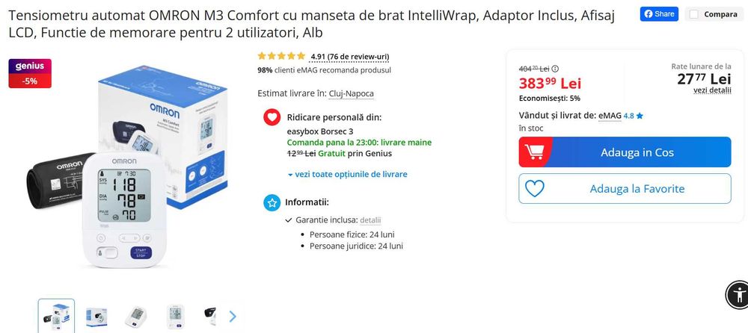
Task: Select the third thumbnail of monitor alone
Action: click(135, 316)
